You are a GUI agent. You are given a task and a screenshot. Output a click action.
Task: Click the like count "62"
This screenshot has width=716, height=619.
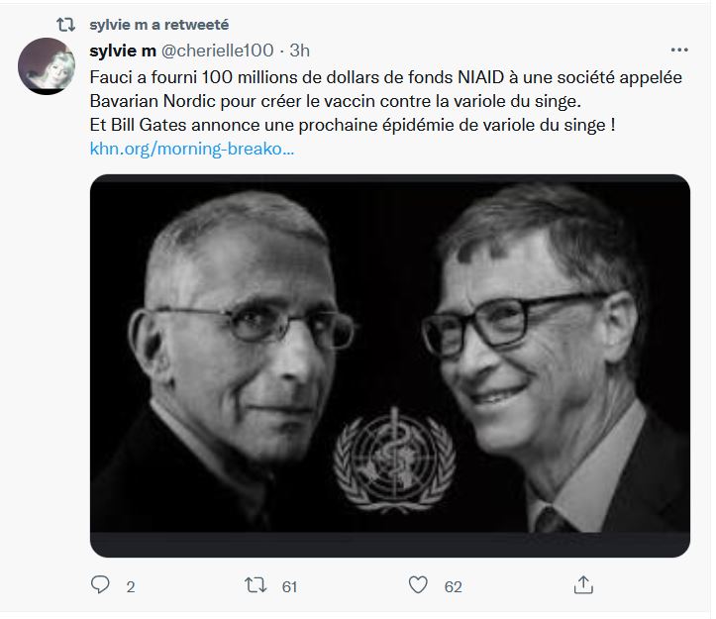pyautogui.click(x=453, y=586)
